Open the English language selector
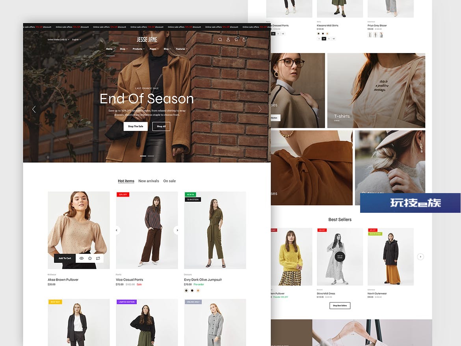This screenshot has width=461, height=346. click(x=76, y=39)
